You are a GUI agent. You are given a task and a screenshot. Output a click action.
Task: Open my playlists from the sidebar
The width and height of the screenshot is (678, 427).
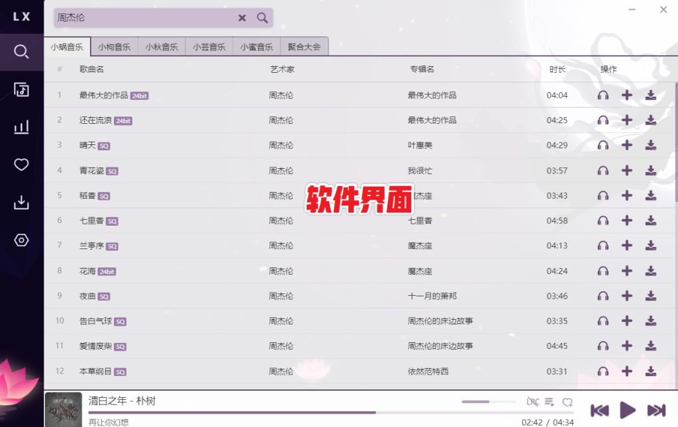[21, 89]
